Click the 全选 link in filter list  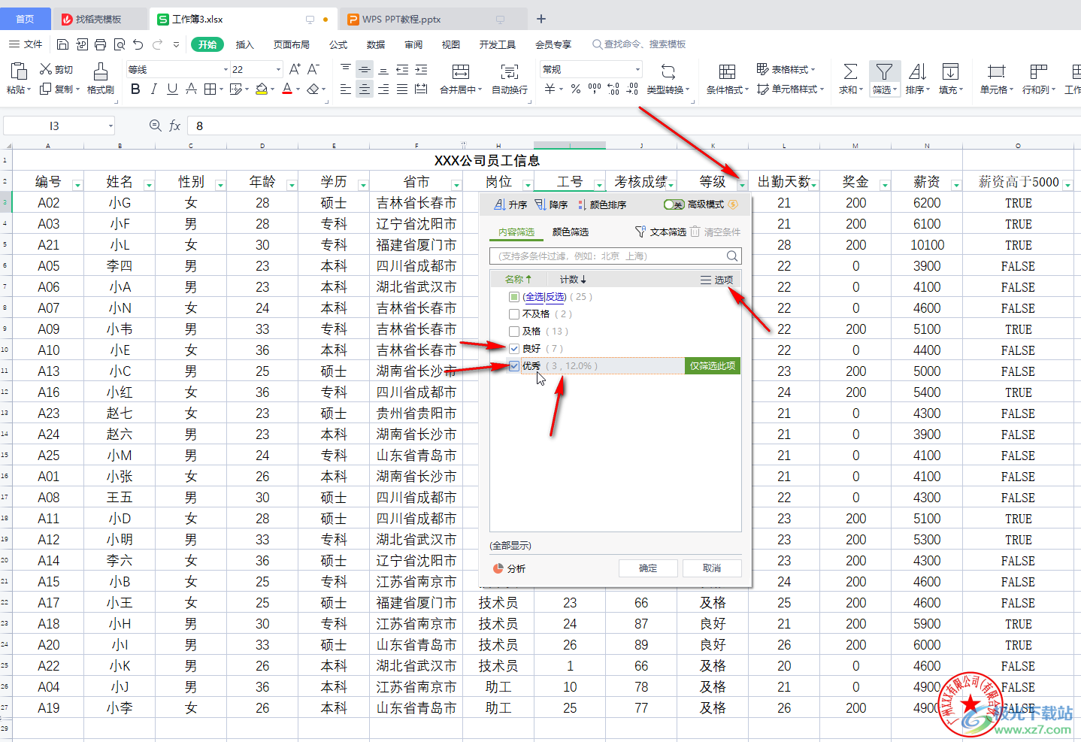click(x=533, y=297)
